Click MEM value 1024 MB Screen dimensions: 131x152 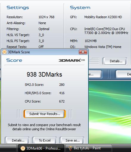pos(91,41)
